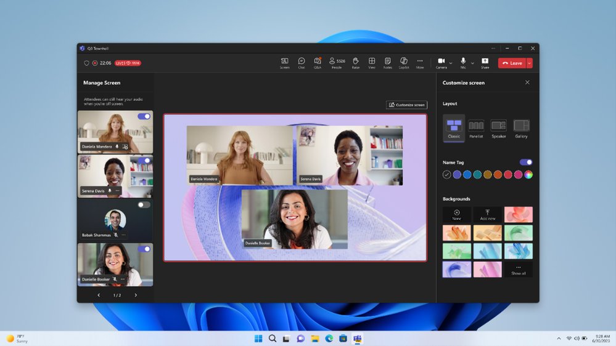Open the Q&A panel

point(318,62)
